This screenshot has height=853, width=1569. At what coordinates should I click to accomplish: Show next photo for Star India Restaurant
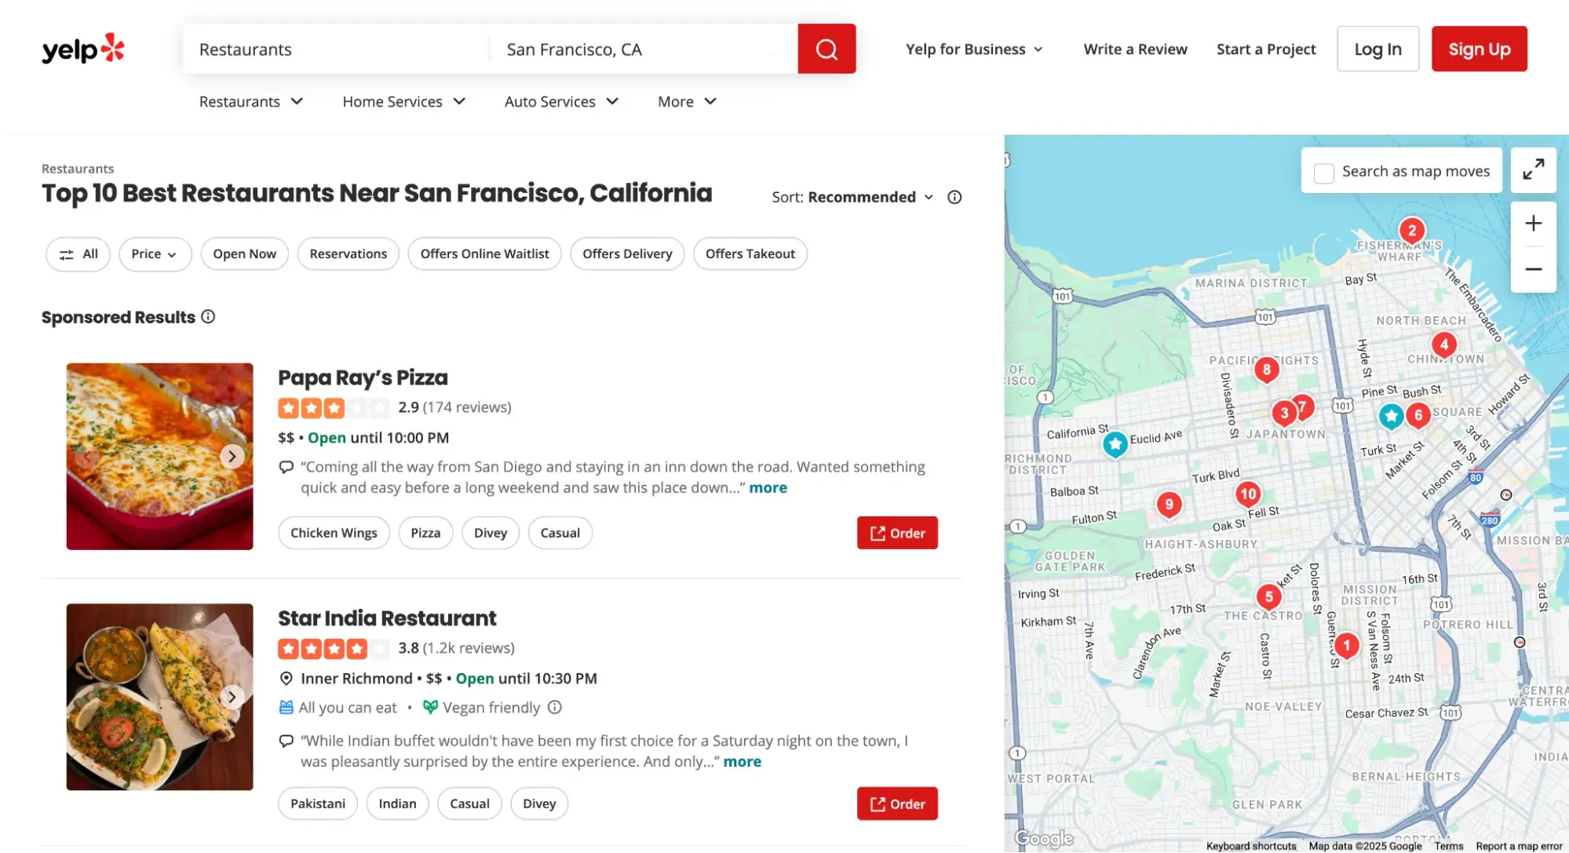point(232,697)
